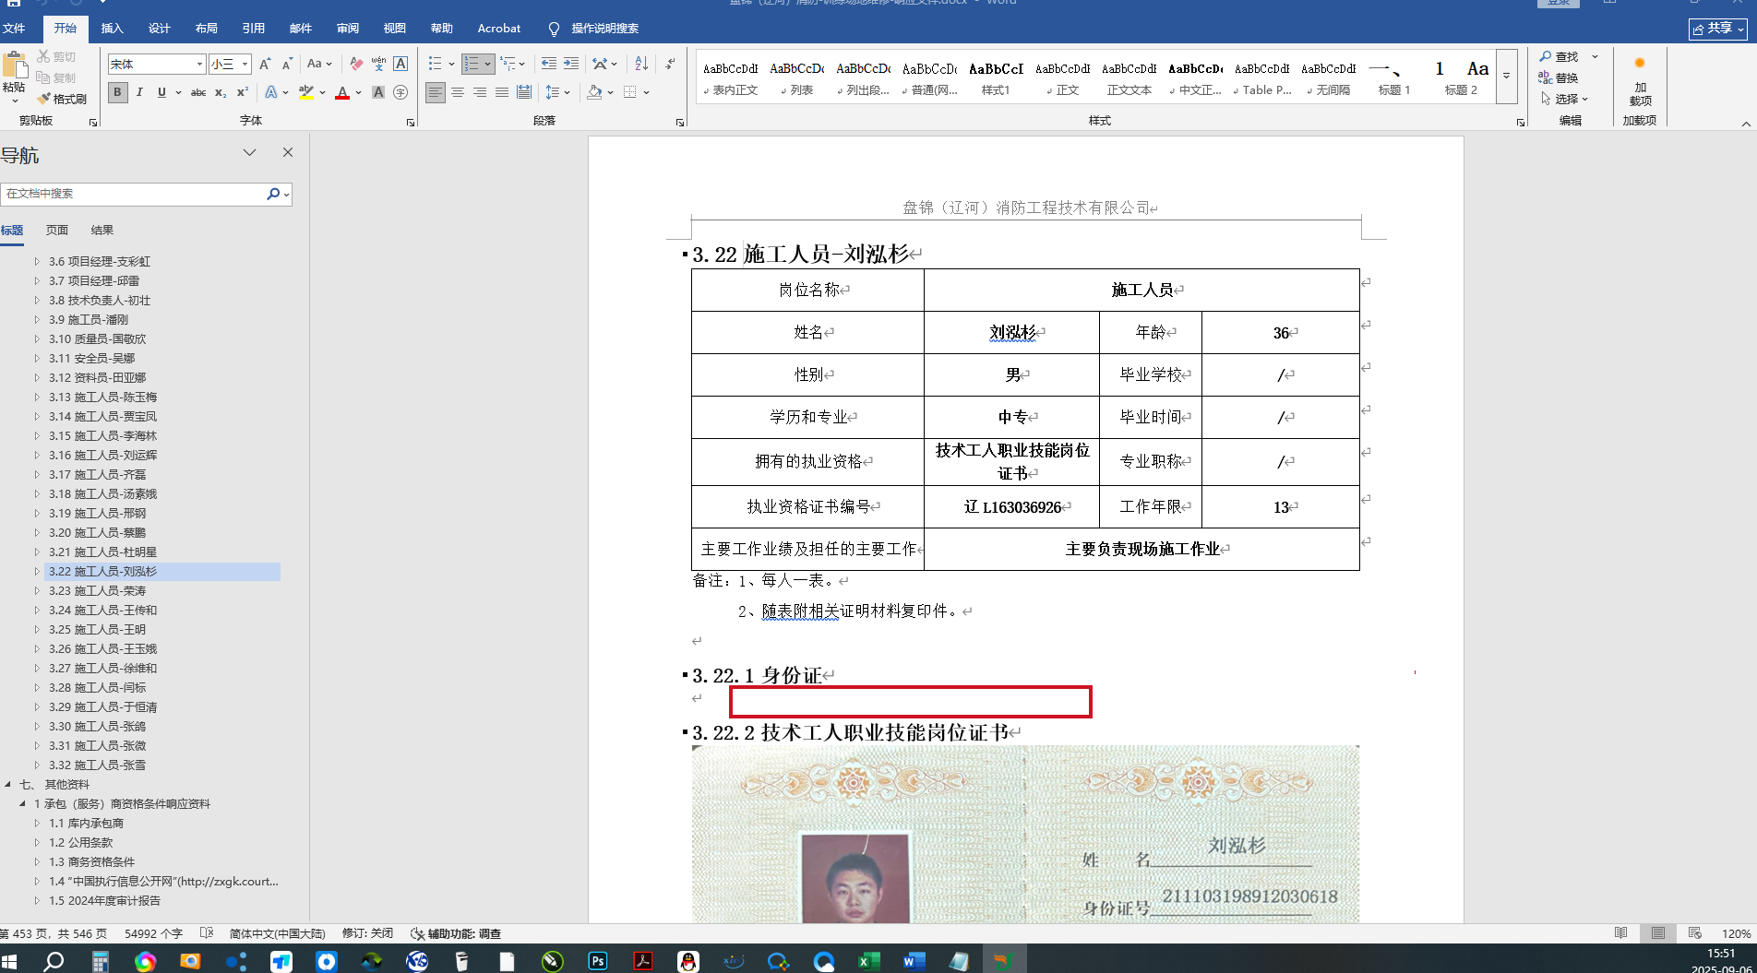Apply the text effects outlined-A icon
The height and width of the screenshot is (973, 1757).
[271, 92]
